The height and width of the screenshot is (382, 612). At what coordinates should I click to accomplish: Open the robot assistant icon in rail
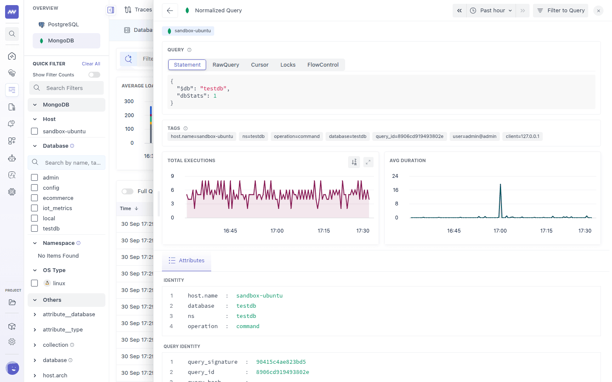[x=12, y=158]
